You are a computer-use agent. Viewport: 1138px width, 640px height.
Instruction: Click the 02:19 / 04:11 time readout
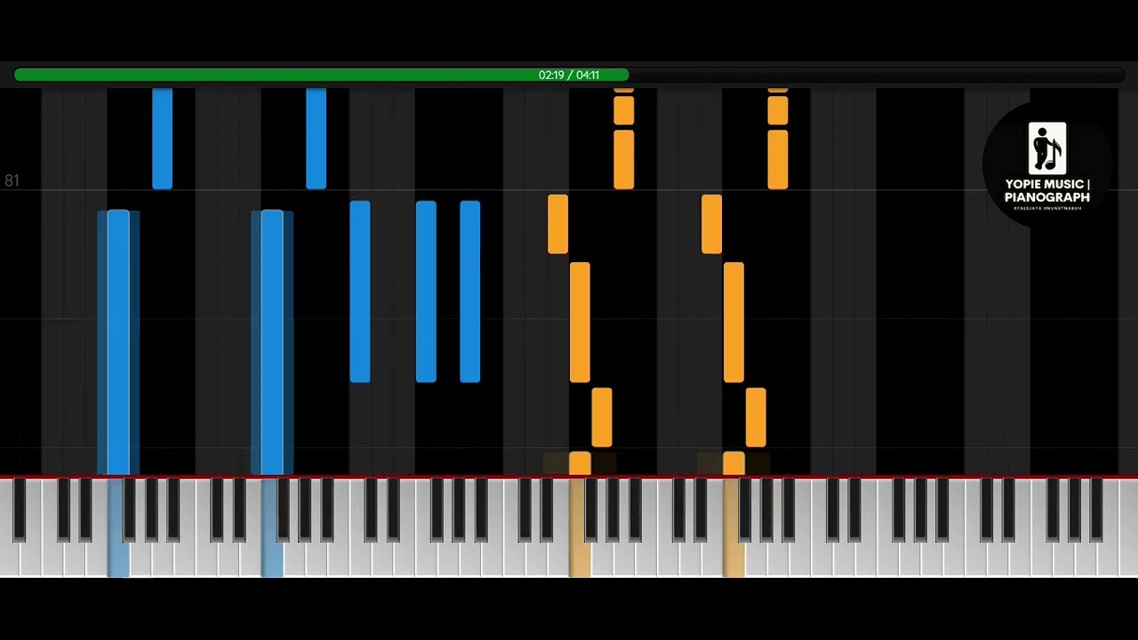(x=569, y=76)
